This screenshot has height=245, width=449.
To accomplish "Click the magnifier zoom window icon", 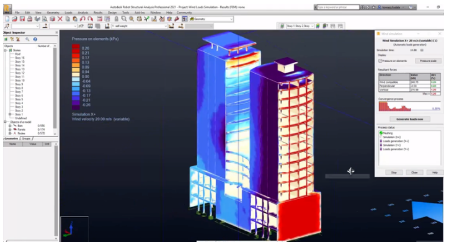I will (x=123, y=19).
